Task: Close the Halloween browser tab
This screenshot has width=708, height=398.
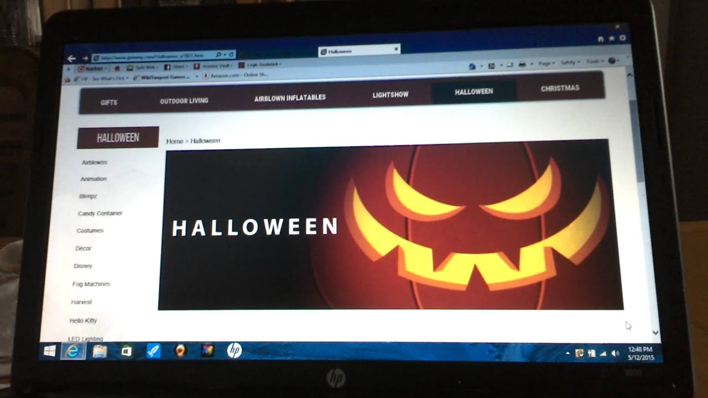Action: pos(396,49)
